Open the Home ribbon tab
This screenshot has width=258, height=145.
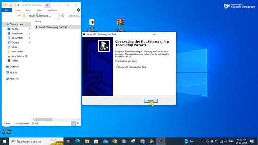(17, 10)
